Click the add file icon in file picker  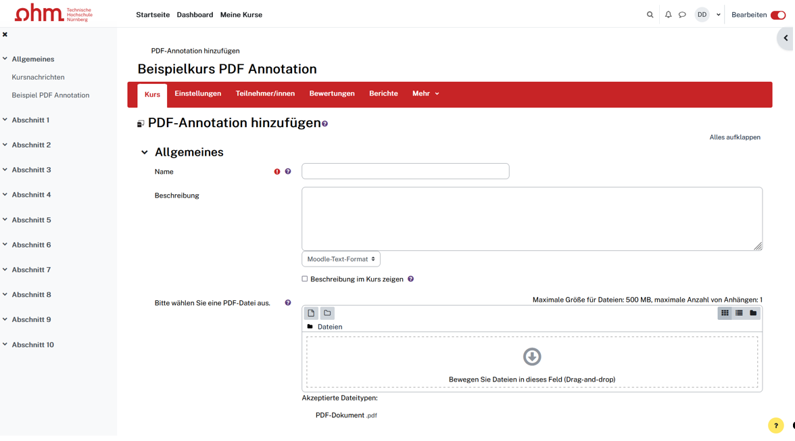coord(312,314)
